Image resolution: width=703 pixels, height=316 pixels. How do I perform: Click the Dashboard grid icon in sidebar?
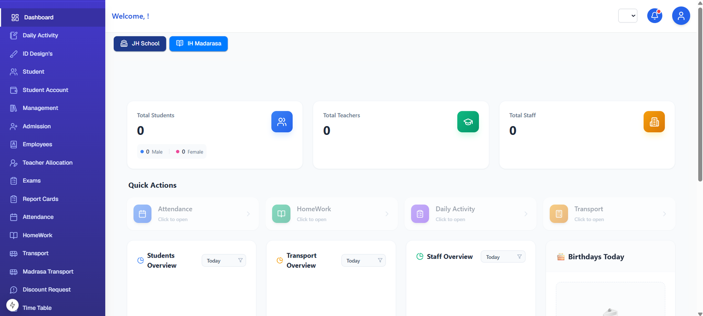point(15,18)
